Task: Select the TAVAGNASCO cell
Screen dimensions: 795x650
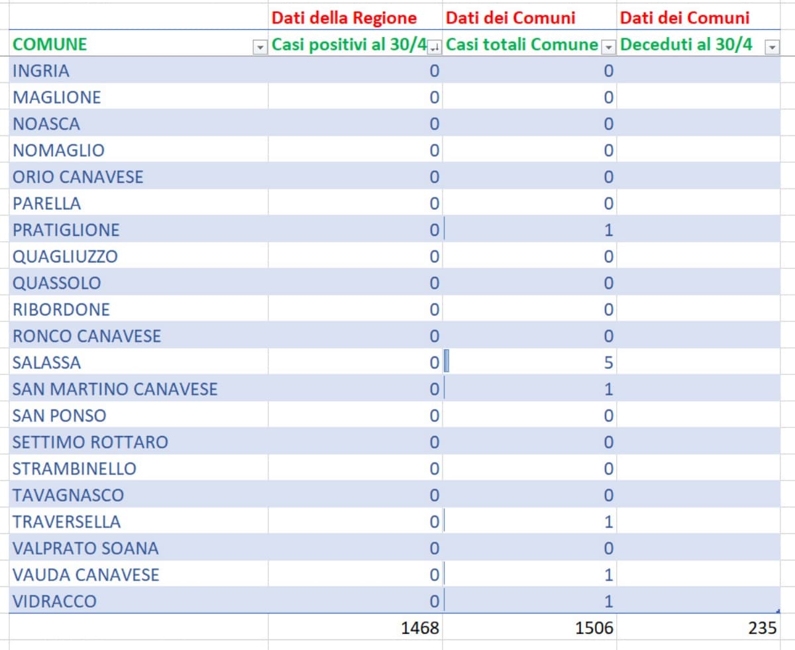Action: [68, 495]
